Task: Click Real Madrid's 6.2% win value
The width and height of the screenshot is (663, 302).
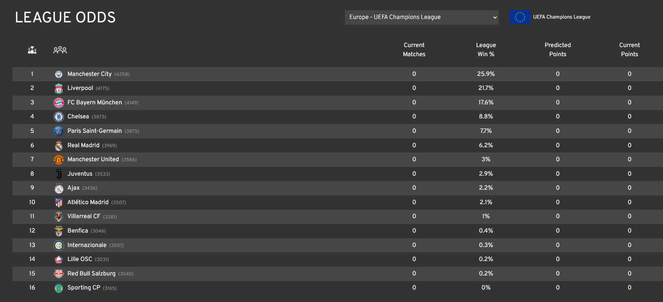Action: coord(486,145)
